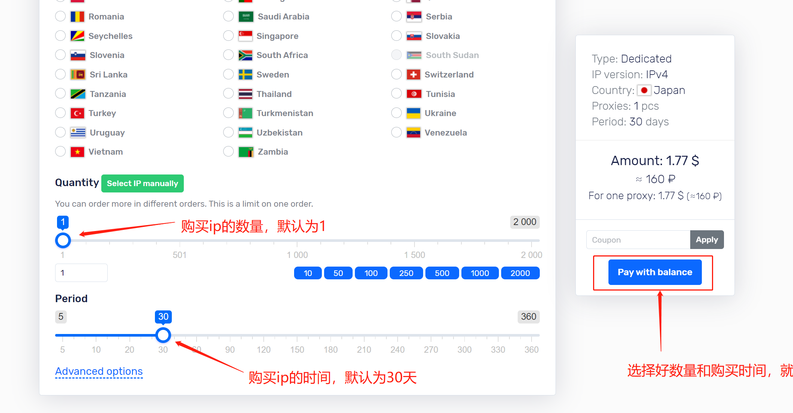Image resolution: width=793 pixels, height=413 pixels.
Task: Click the 360 mark on Period slider
Action: click(x=532, y=350)
